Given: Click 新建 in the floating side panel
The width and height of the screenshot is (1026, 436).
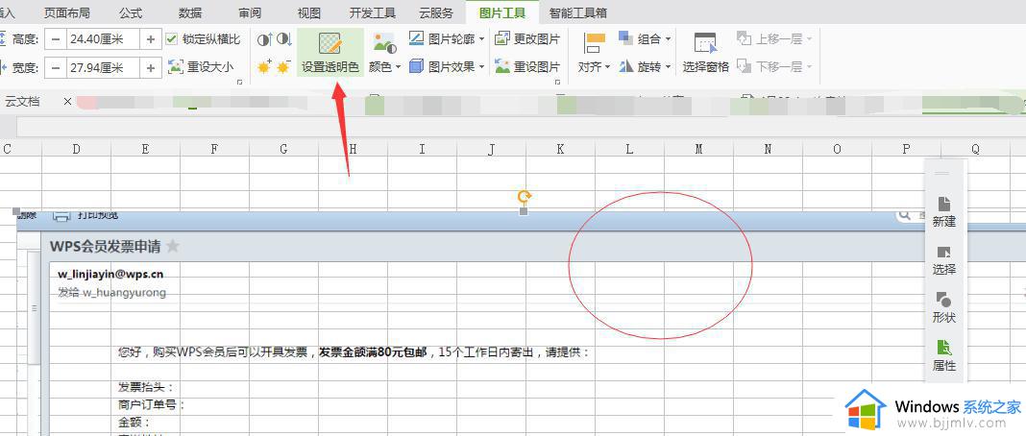Looking at the screenshot, I should (943, 212).
